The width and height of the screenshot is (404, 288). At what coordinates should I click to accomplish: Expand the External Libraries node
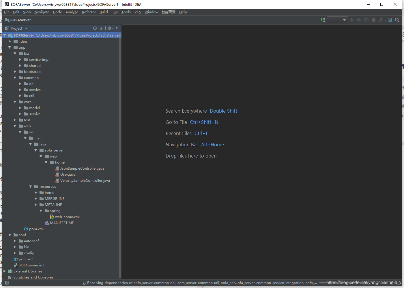4,271
